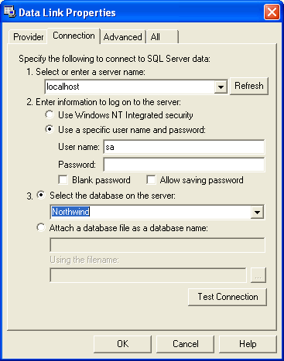Click the Data Link Properties title bar icon
Image resolution: width=284 pixels, height=361 pixels.
9,12
